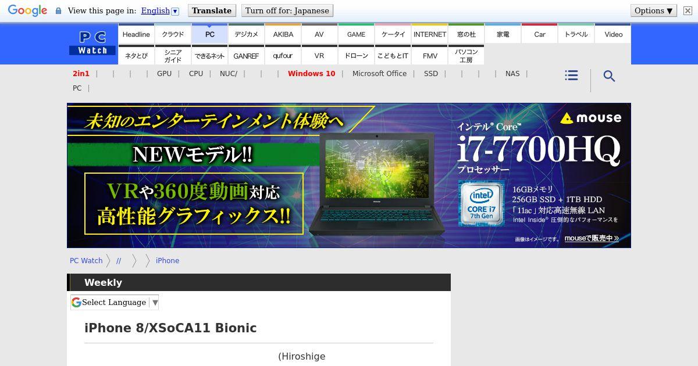Click the iPhone breadcrumb link
The width and height of the screenshot is (698, 366).
[x=168, y=260]
